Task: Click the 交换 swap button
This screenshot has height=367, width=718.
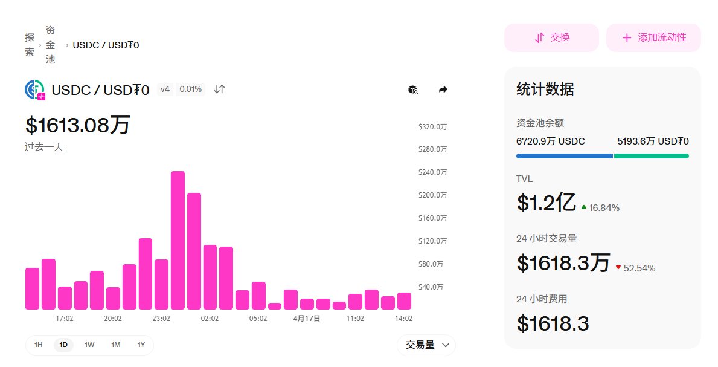Action: [x=552, y=37]
